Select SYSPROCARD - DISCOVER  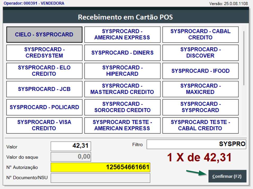point(200,53)
